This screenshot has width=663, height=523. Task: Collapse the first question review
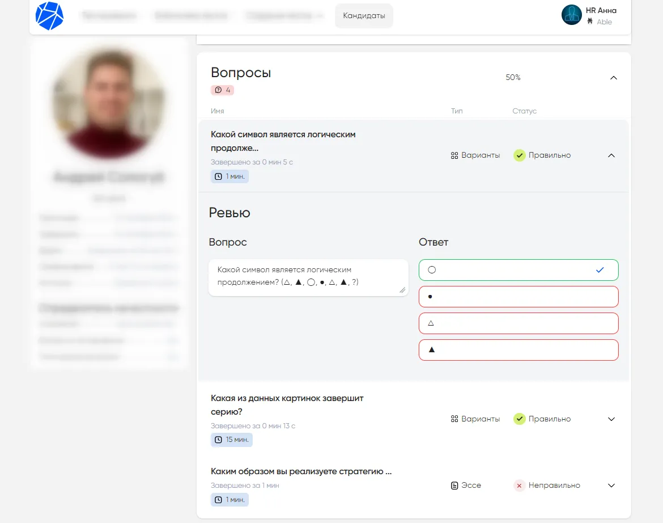tap(611, 155)
